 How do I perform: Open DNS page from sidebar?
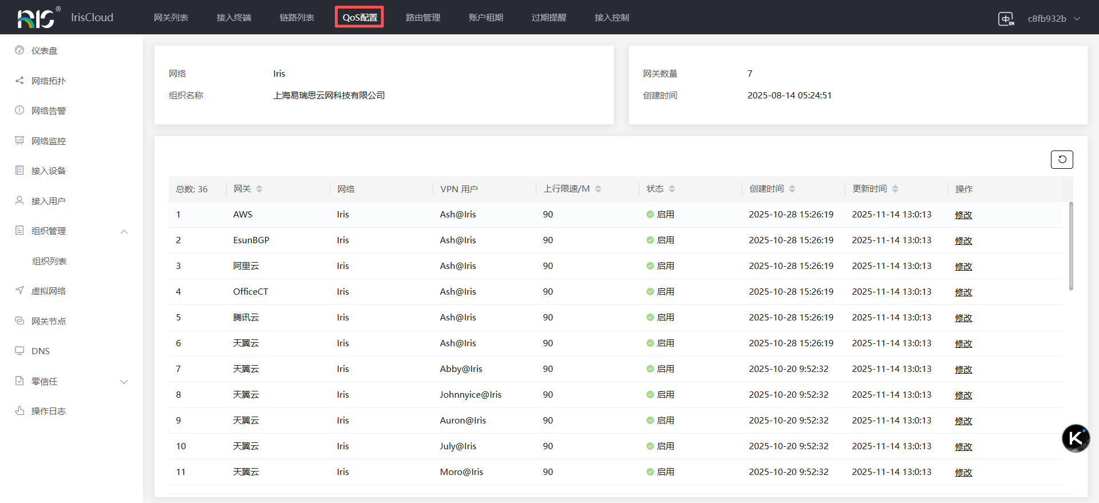point(40,351)
